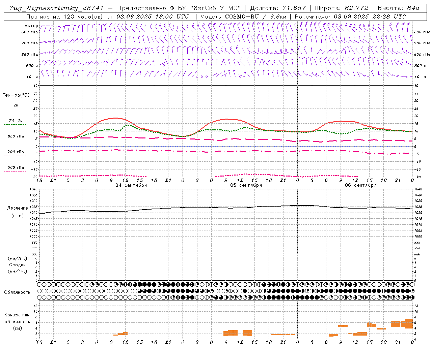432x345 pixels.
Task: Click the Модель COSMO-RU / 6.6км label
Action: click(x=243, y=17)
